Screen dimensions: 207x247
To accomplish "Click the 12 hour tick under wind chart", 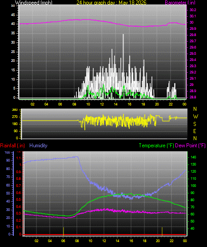I will coord(102,104).
